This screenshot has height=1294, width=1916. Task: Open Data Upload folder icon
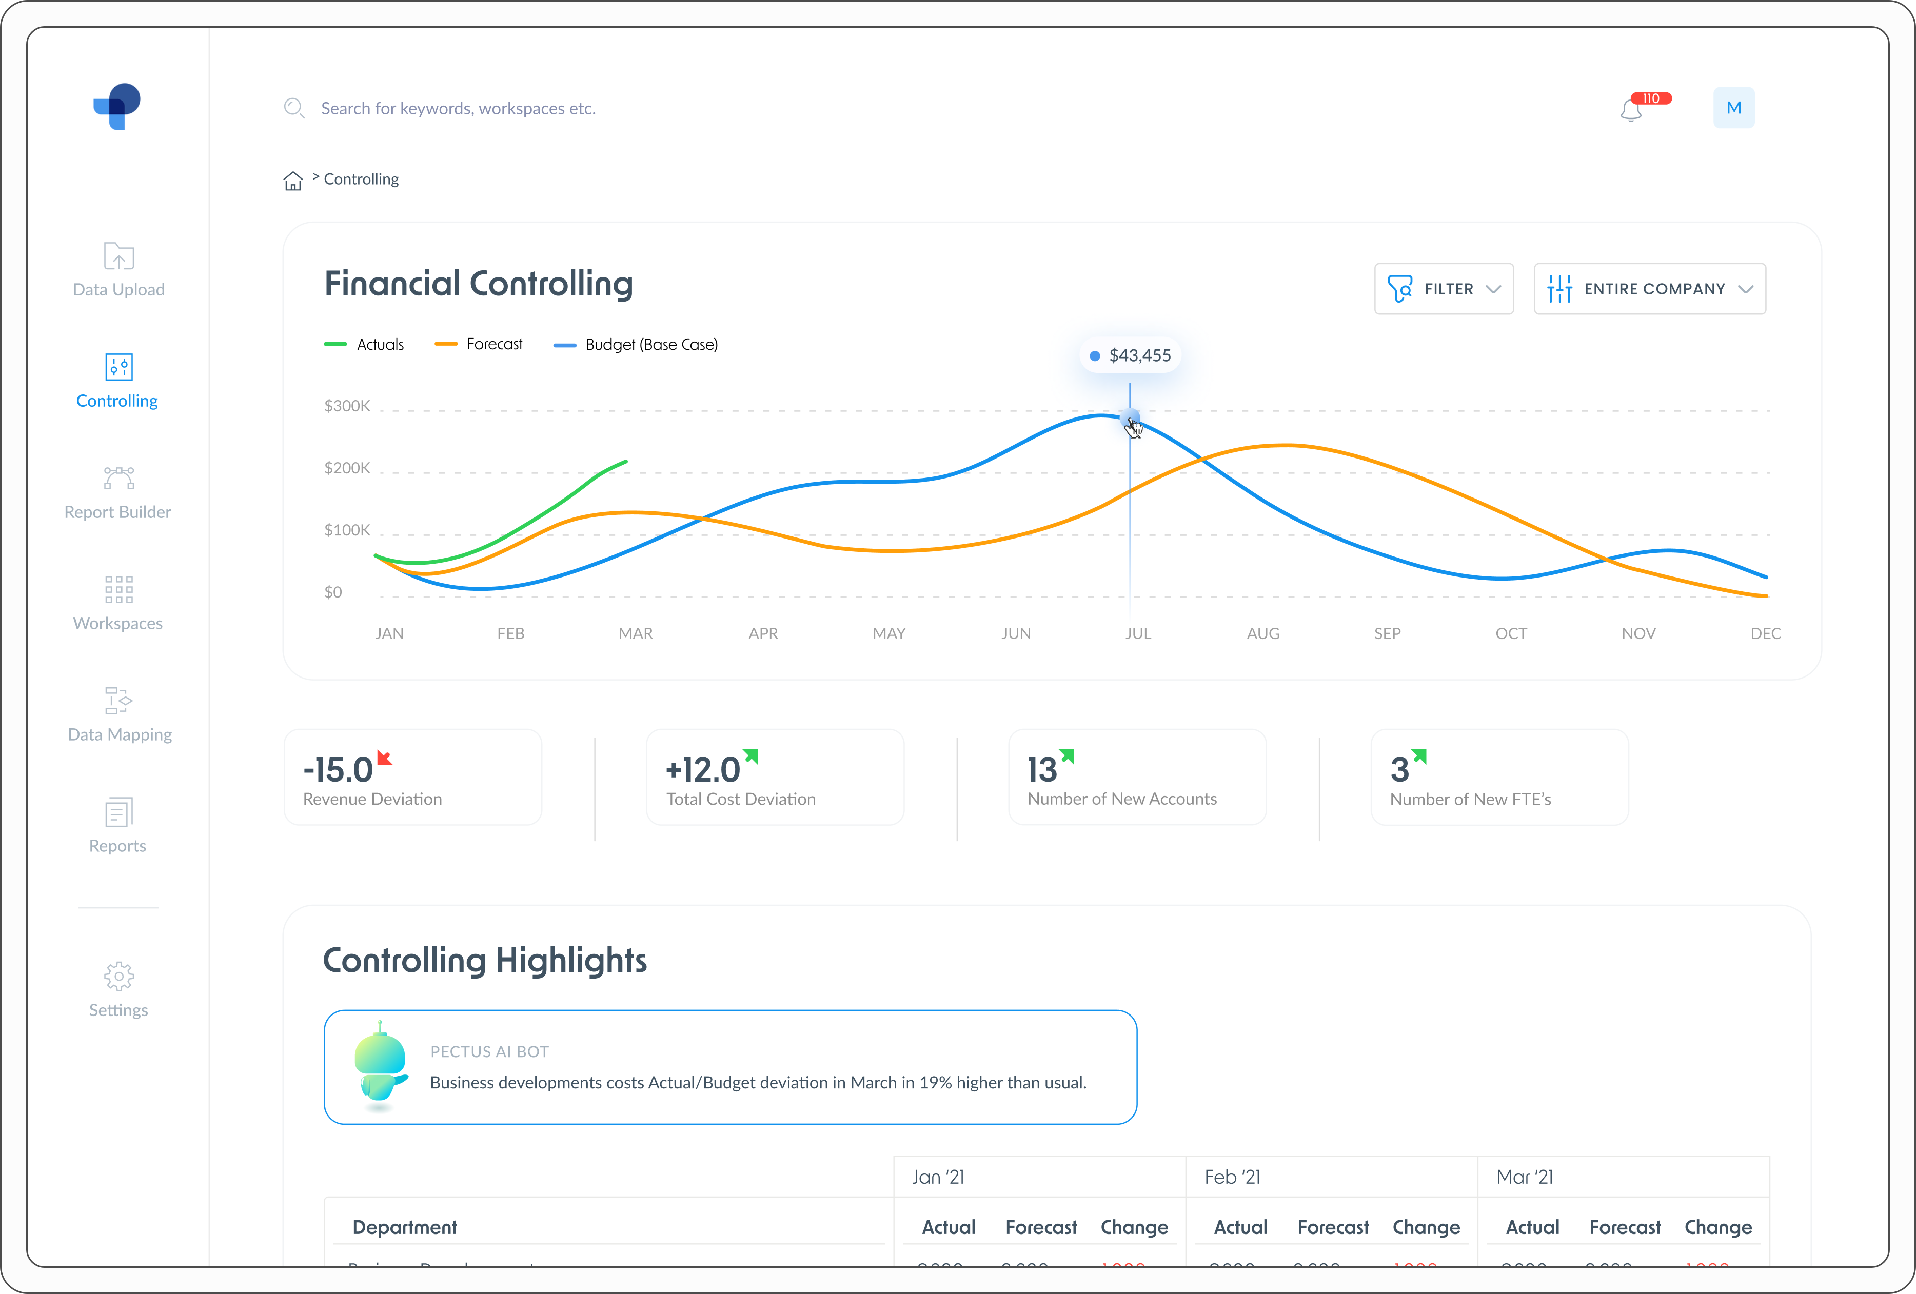click(118, 256)
